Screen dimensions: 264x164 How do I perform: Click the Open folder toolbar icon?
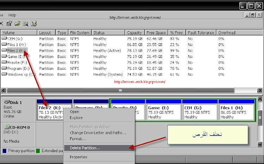click(17, 24)
